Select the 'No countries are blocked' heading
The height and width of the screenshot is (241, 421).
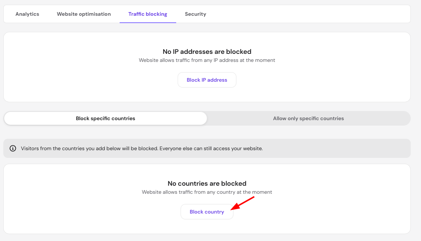(207, 183)
